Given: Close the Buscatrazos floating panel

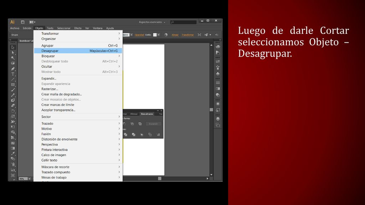Looking at the screenshot, I should click(x=161, y=111).
